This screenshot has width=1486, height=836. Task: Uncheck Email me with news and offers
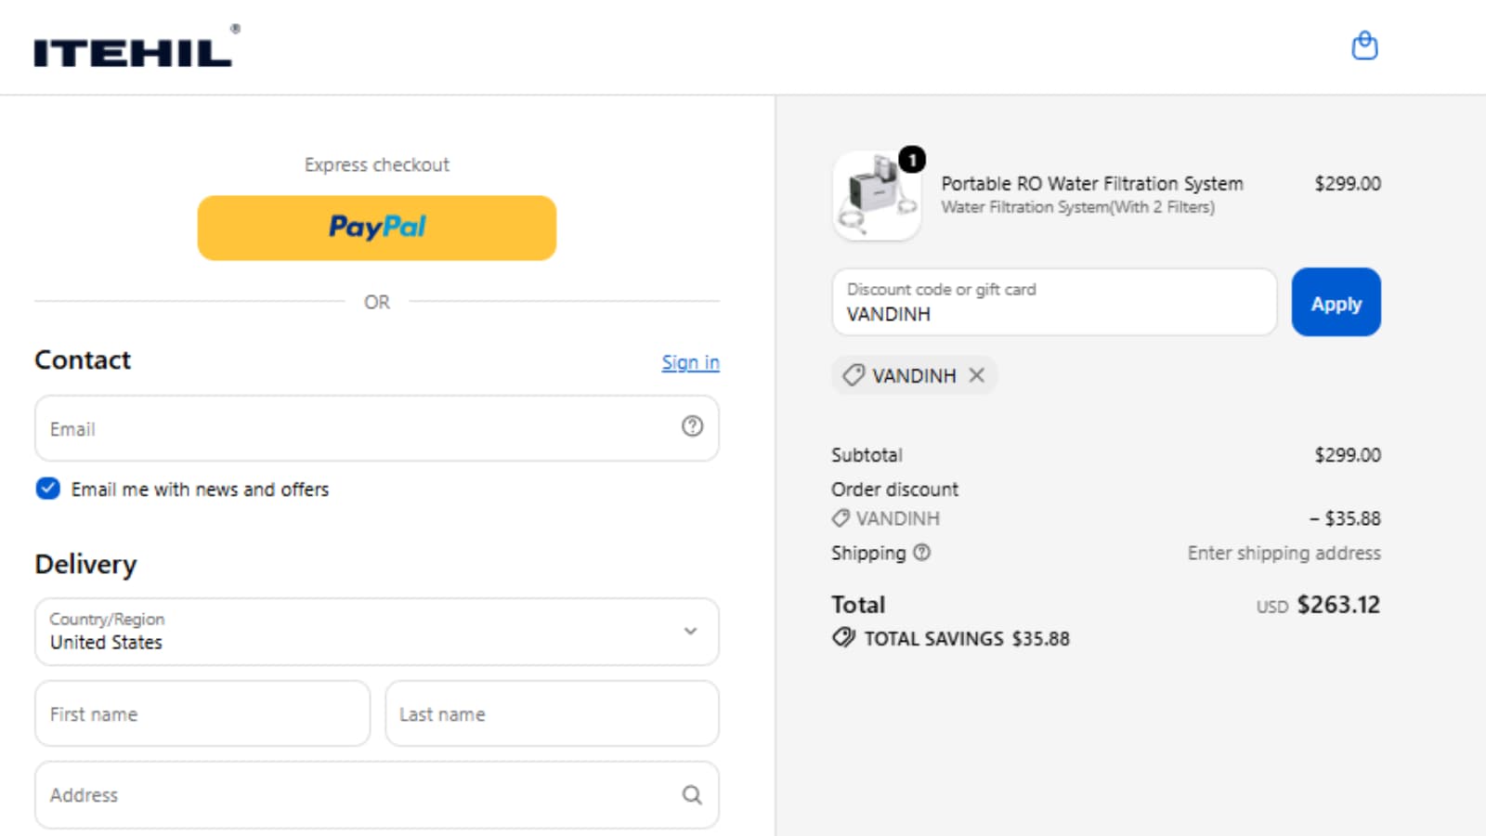48,489
